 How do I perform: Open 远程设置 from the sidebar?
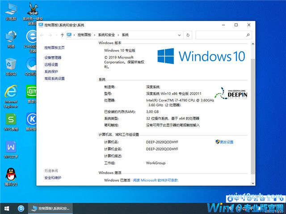pyautogui.click(x=51, y=65)
